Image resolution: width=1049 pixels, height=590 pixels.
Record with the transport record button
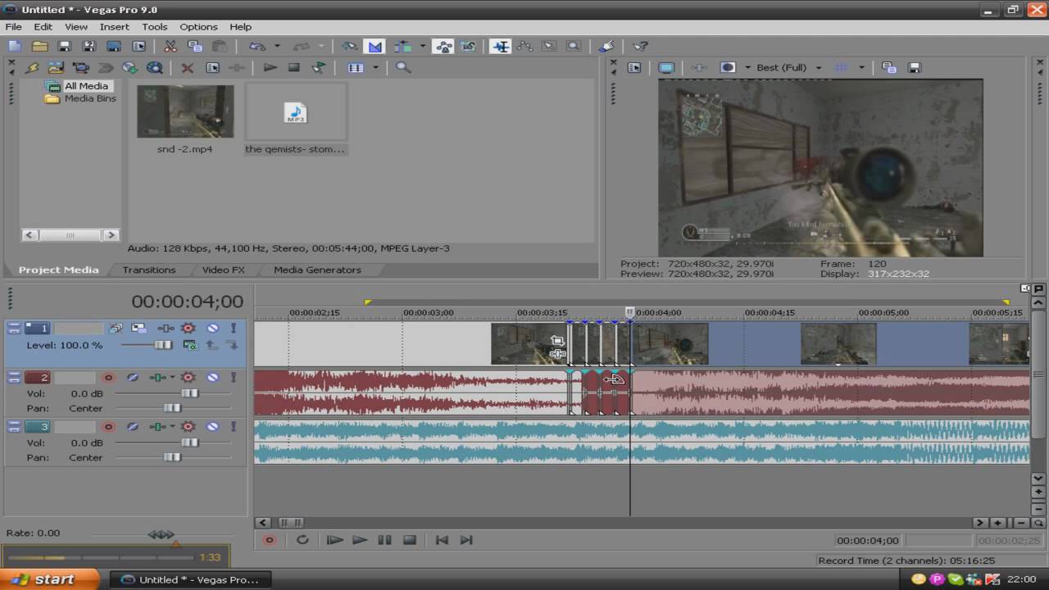pos(269,540)
